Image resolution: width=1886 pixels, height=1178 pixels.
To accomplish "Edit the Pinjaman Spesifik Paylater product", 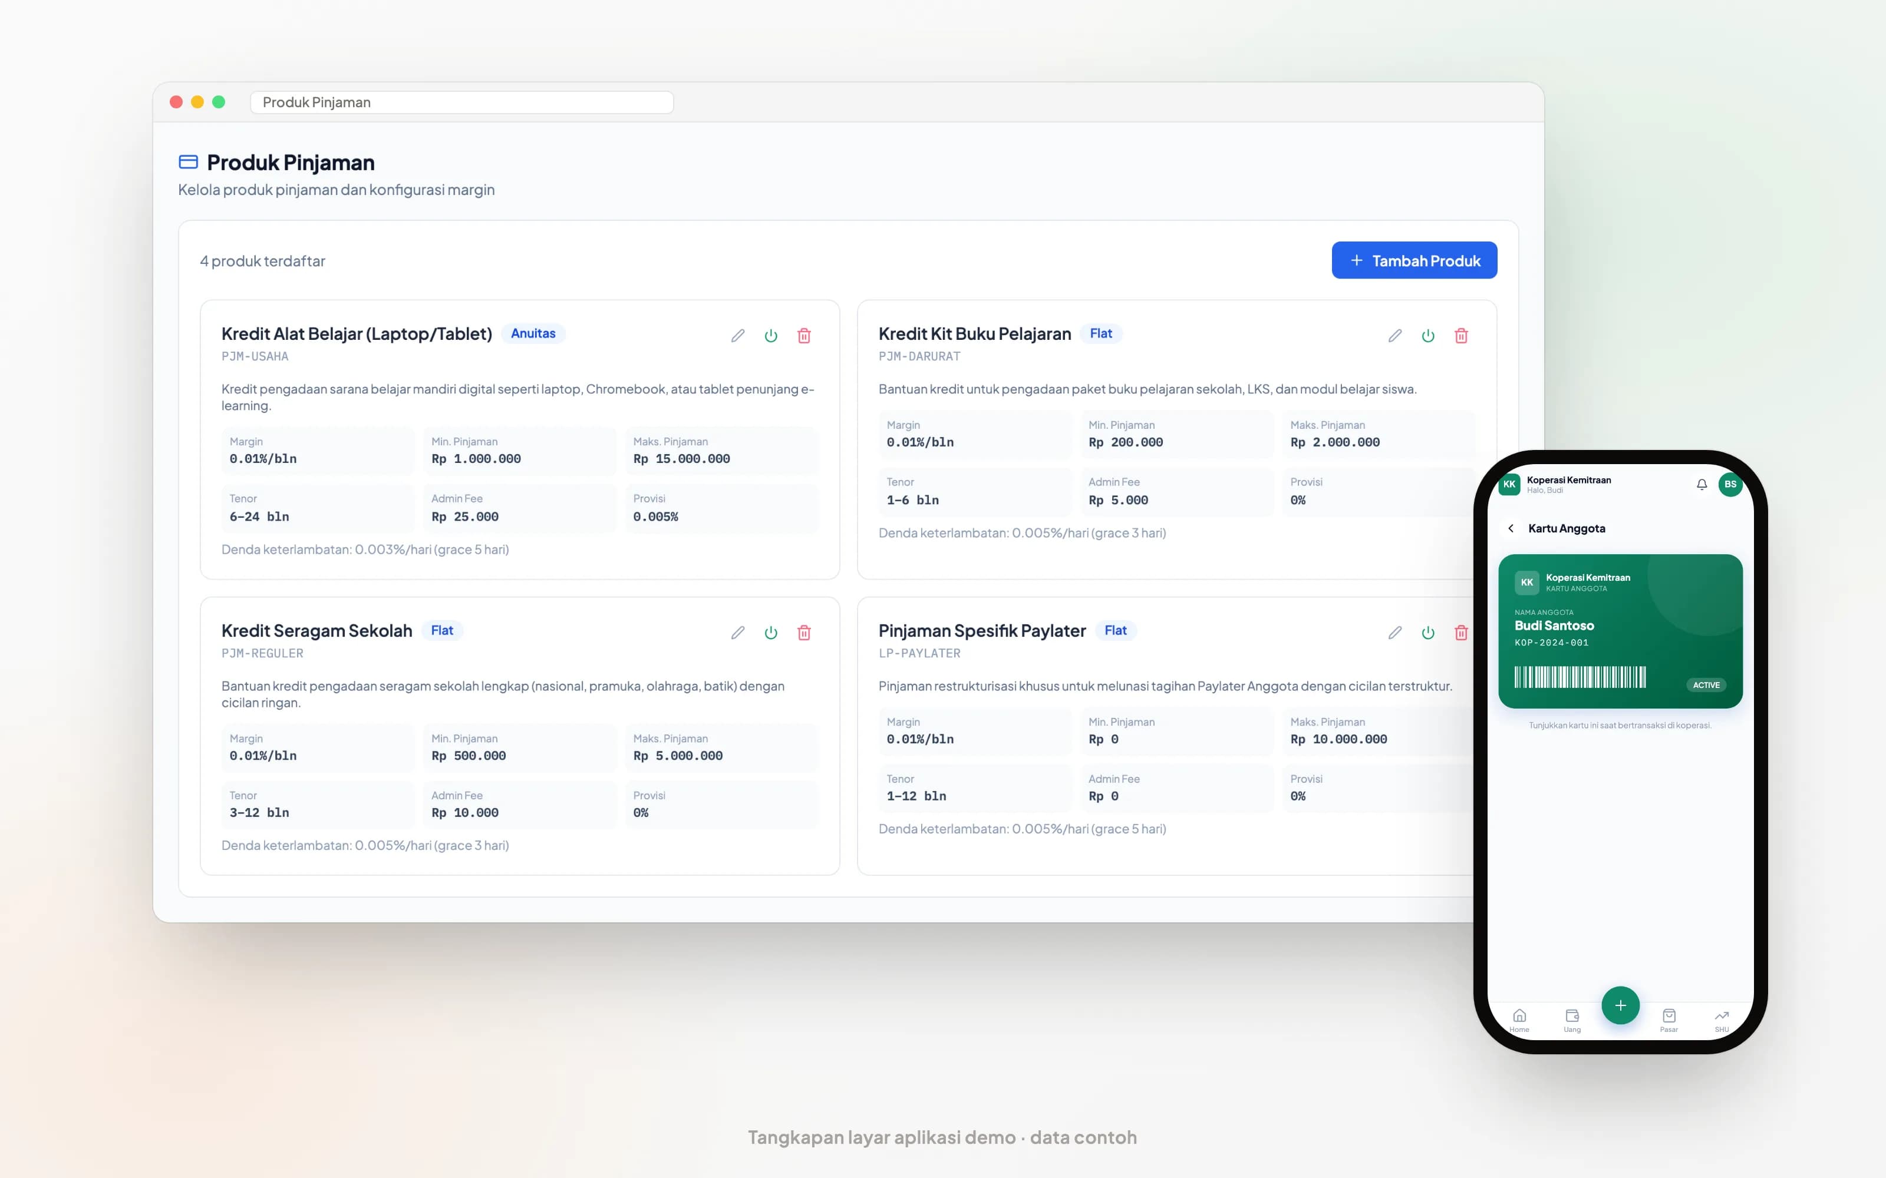I will [x=1394, y=633].
